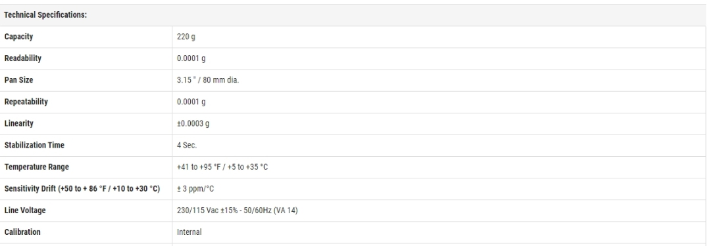Click the 4 Sec. stabilization value

click(187, 145)
